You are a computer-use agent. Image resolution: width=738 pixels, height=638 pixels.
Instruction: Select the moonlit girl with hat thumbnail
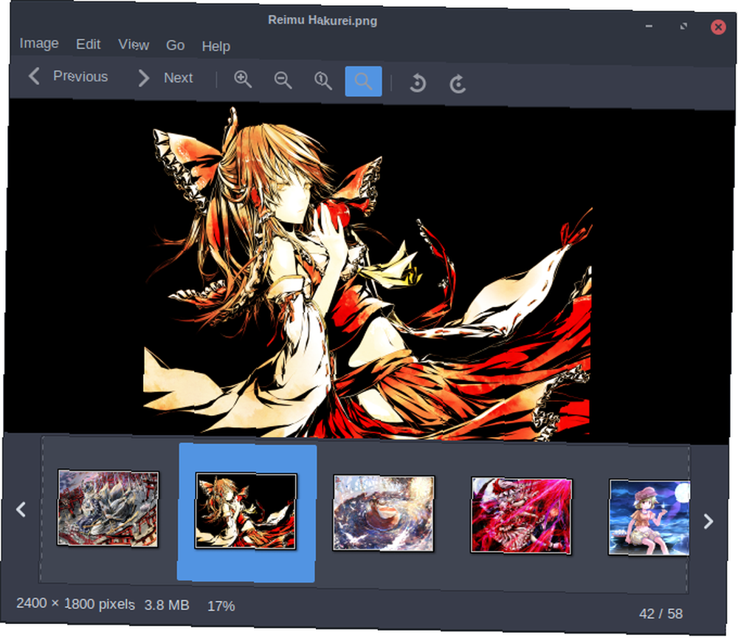click(649, 518)
